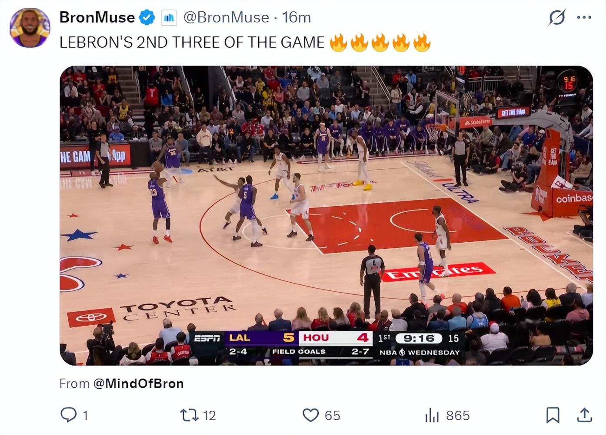Visit the @MindOfBron source account
Image resolution: width=606 pixels, height=435 pixels.
pos(138,383)
